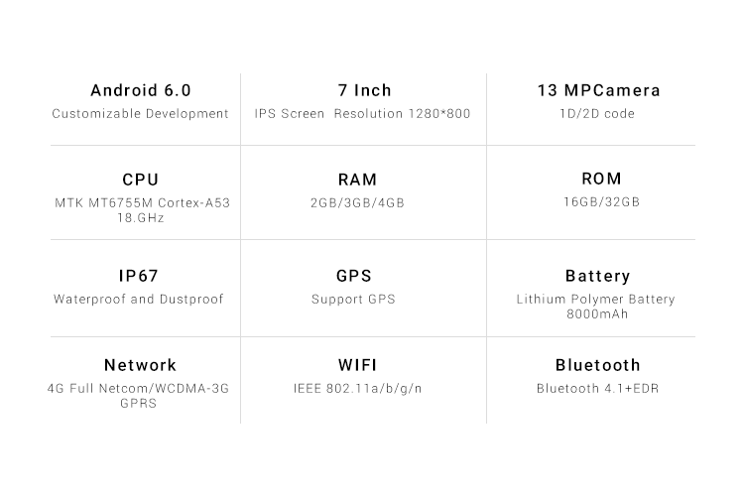This screenshot has width=744, height=496.
Task: Click Bluetooth 4.1+EDR text
Action: 598,389
